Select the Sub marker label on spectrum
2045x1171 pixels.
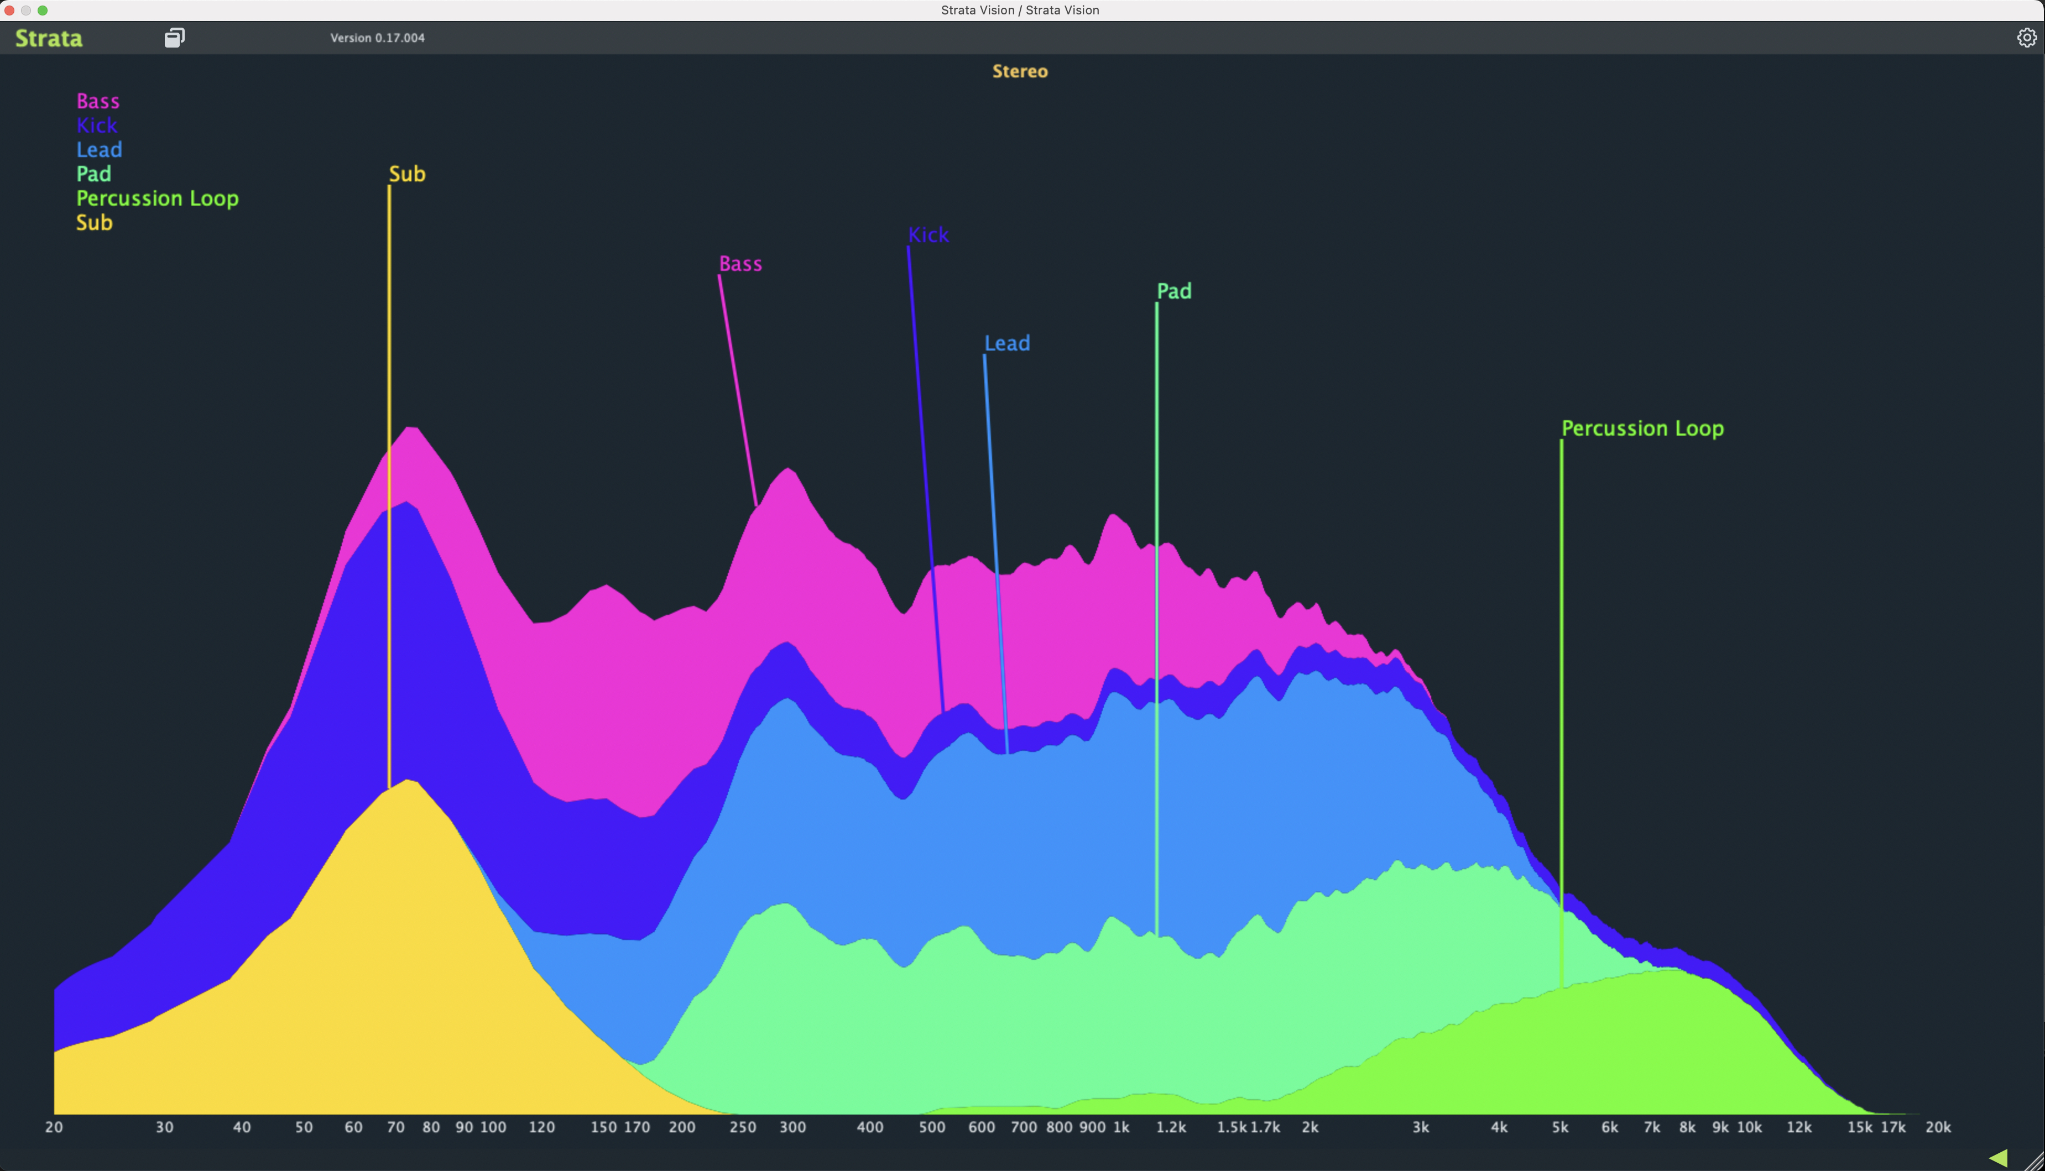407,174
